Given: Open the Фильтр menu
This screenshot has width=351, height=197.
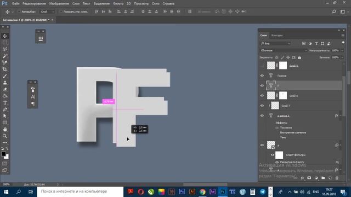Looking at the screenshot, I should click(118, 4).
